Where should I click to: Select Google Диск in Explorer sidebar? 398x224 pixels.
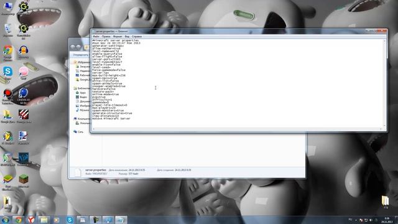(83, 80)
